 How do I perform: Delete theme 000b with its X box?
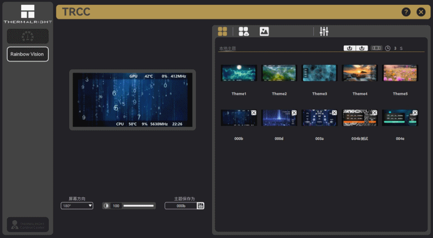pyautogui.click(x=254, y=113)
